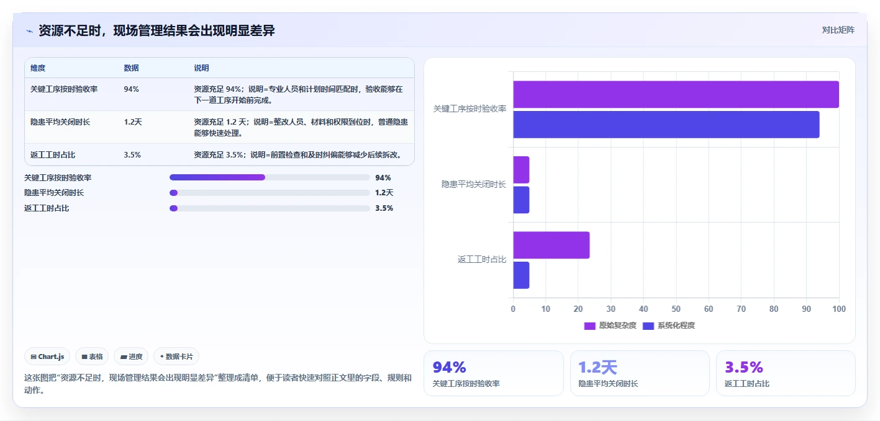
Task: Click the purple 原始复杂度 bar for 隐患平均关闭时长
Action: coord(521,170)
